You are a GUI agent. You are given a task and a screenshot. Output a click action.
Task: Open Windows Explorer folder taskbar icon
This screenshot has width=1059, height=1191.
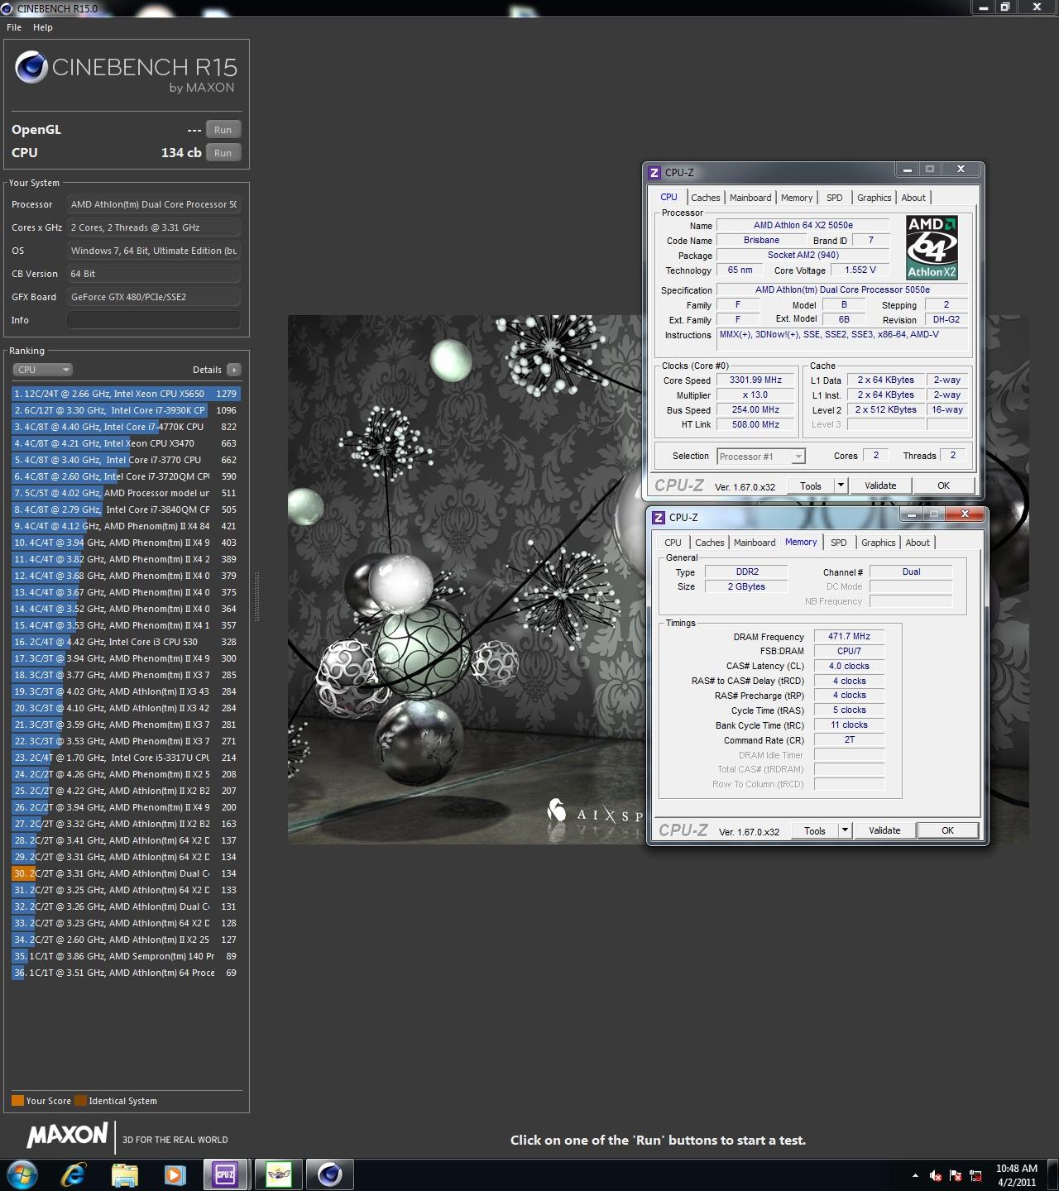[x=124, y=1174]
